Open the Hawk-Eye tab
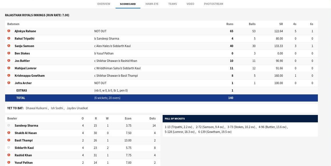331x166 pixels. tap(152, 4)
